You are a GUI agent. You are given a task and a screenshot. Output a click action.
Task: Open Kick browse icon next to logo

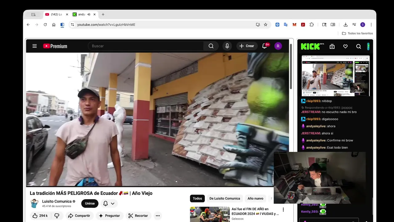pyautogui.click(x=332, y=46)
